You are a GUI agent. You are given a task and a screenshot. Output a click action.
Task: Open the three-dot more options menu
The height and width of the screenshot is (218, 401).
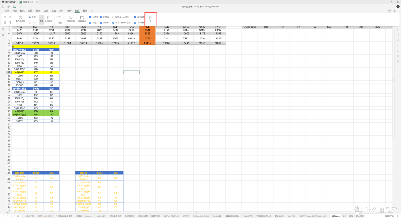(31, 7)
